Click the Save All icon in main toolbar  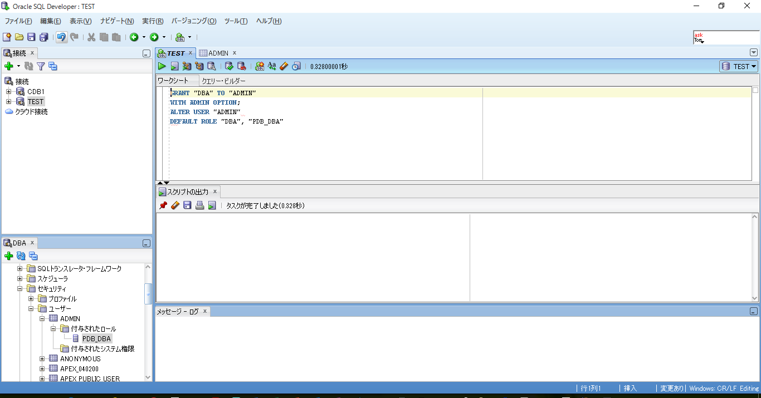click(x=43, y=37)
